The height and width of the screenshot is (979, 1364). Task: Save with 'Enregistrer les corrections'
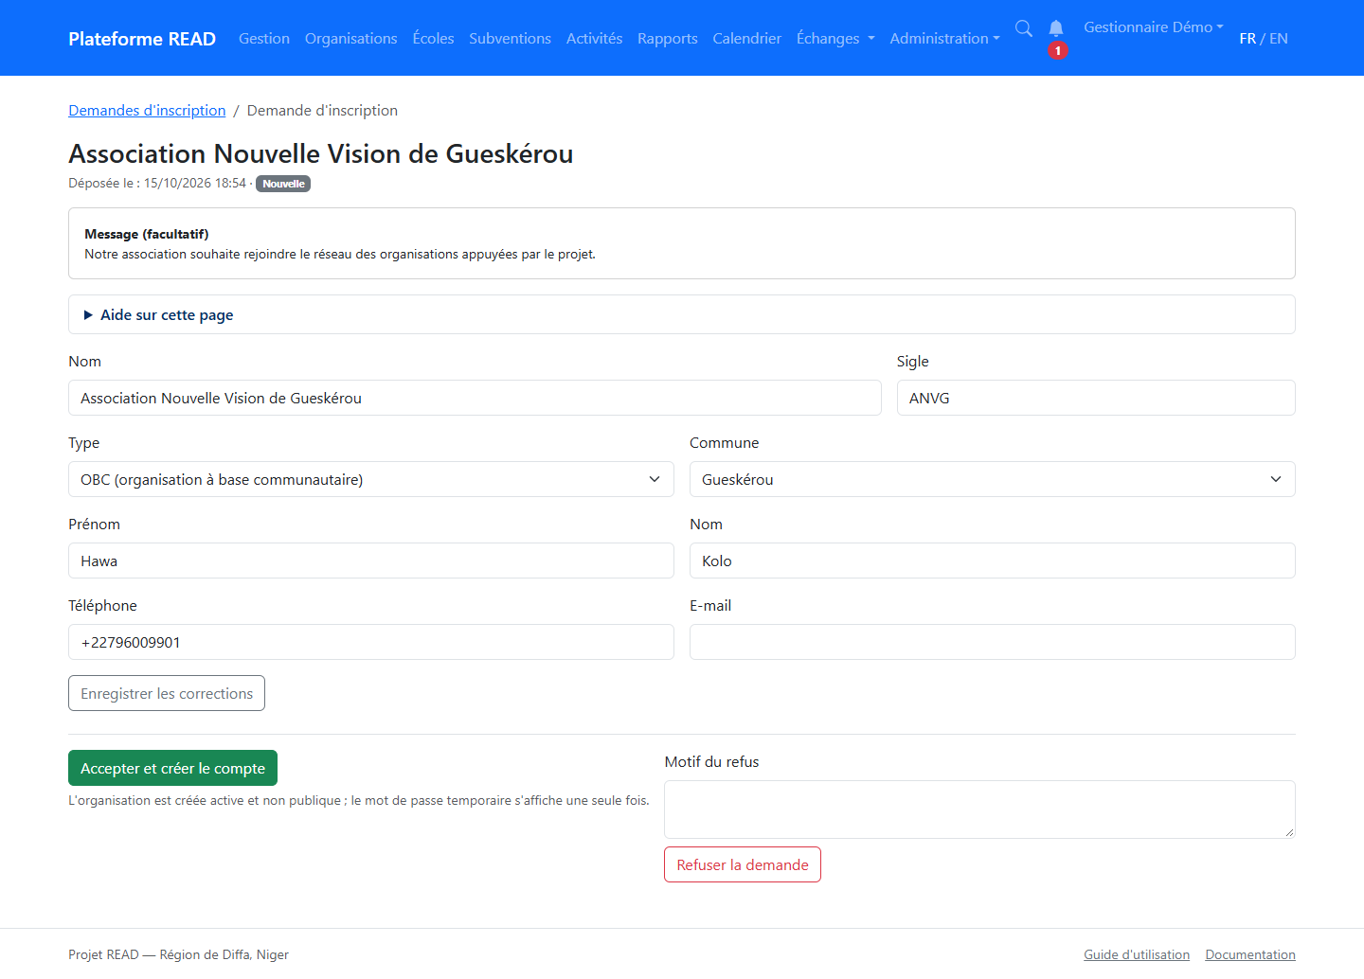[167, 693]
